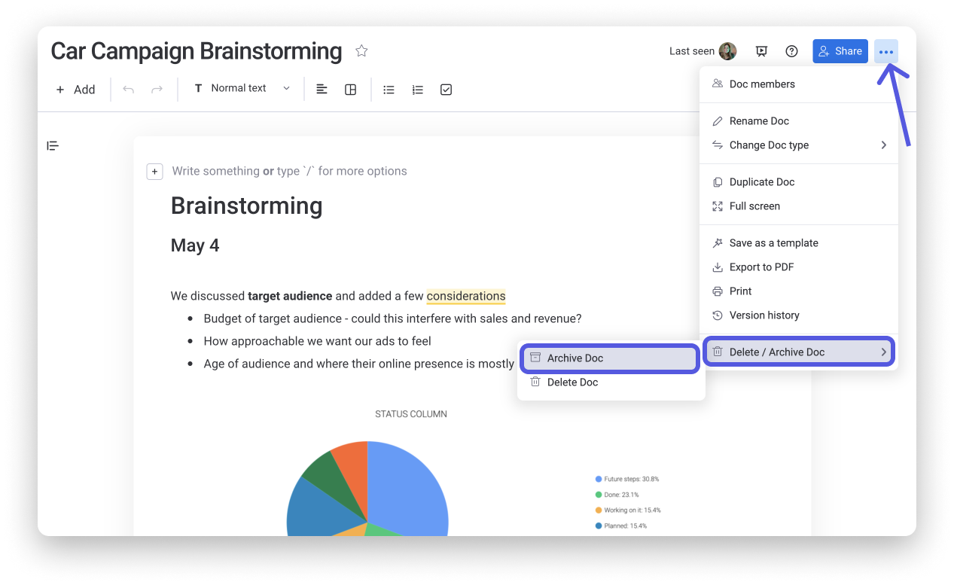This screenshot has width=954, height=585.
Task: Click 'Future steps: 30.8%' legend entry
Action: click(626, 479)
